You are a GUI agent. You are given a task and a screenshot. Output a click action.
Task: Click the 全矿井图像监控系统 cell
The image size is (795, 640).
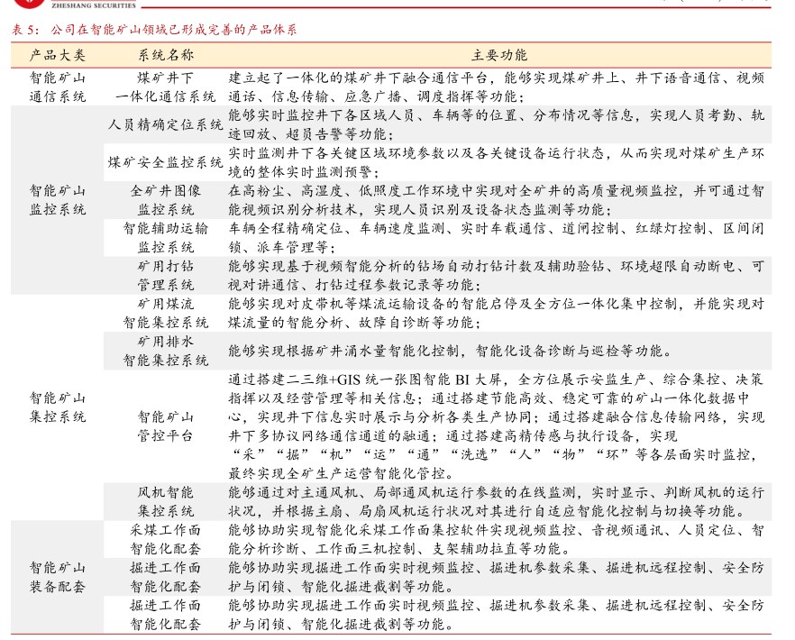[x=165, y=200]
